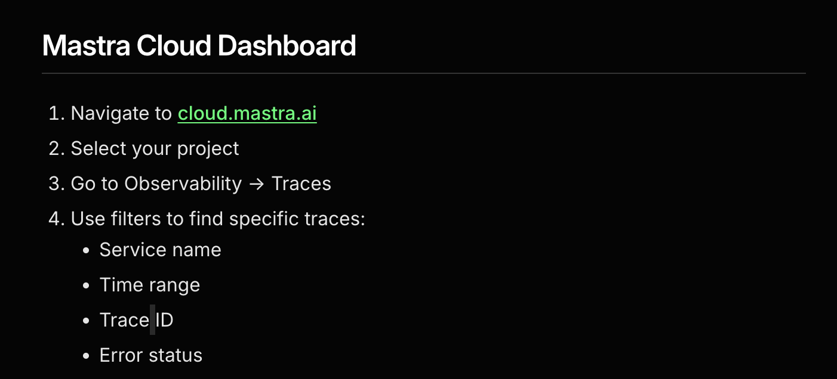Click the bullet dot before Service name
This screenshot has width=837, height=379.
click(87, 250)
